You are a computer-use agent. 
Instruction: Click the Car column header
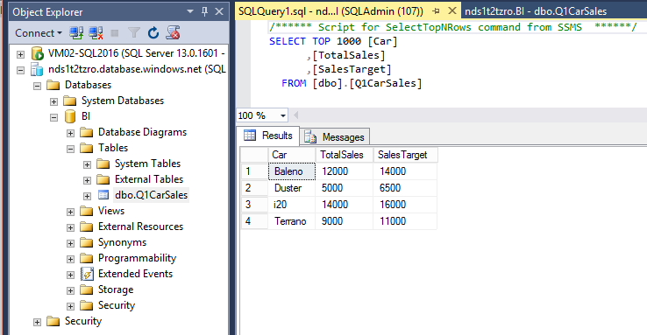click(x=292, y=155)
